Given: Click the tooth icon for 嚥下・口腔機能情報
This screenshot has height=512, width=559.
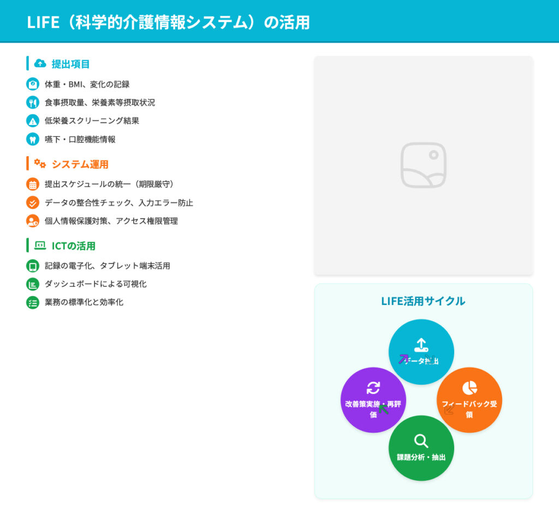Looking at the screenshot, I should [x=33, y=139].
